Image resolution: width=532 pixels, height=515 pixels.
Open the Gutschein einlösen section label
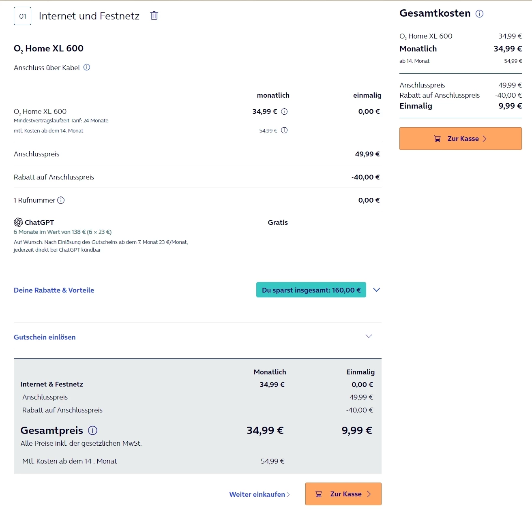click(45, 337)
